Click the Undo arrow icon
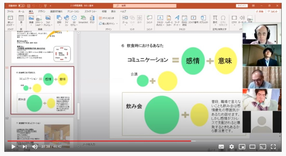 pyautogui.click(x=34, y=6)
